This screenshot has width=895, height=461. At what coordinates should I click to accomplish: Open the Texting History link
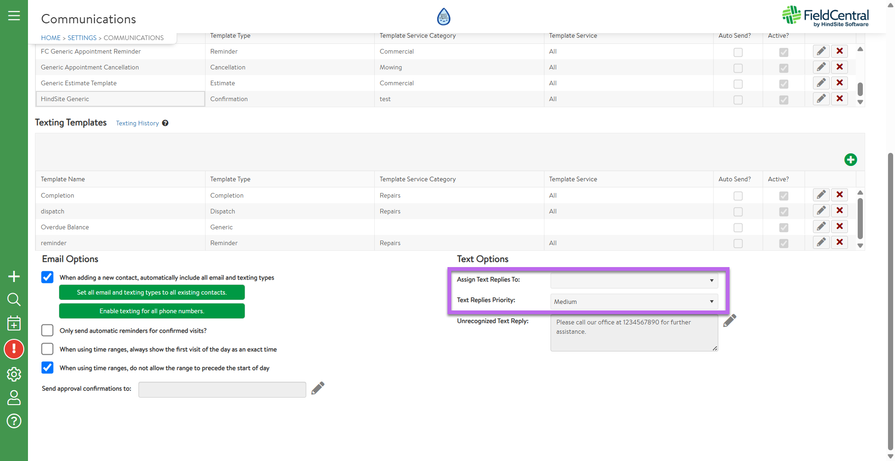[137, 124]
